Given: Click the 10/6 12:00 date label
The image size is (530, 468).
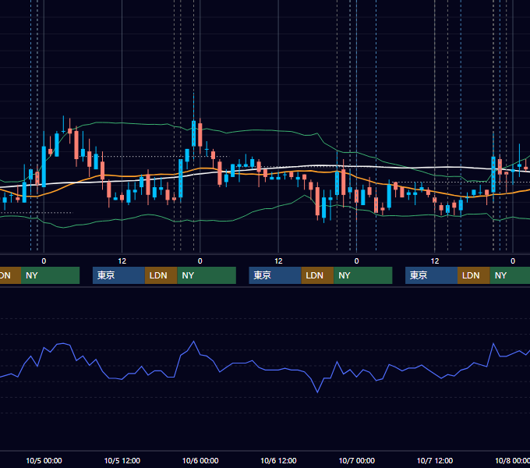Looking at the screenshot, I should [278, 460].
